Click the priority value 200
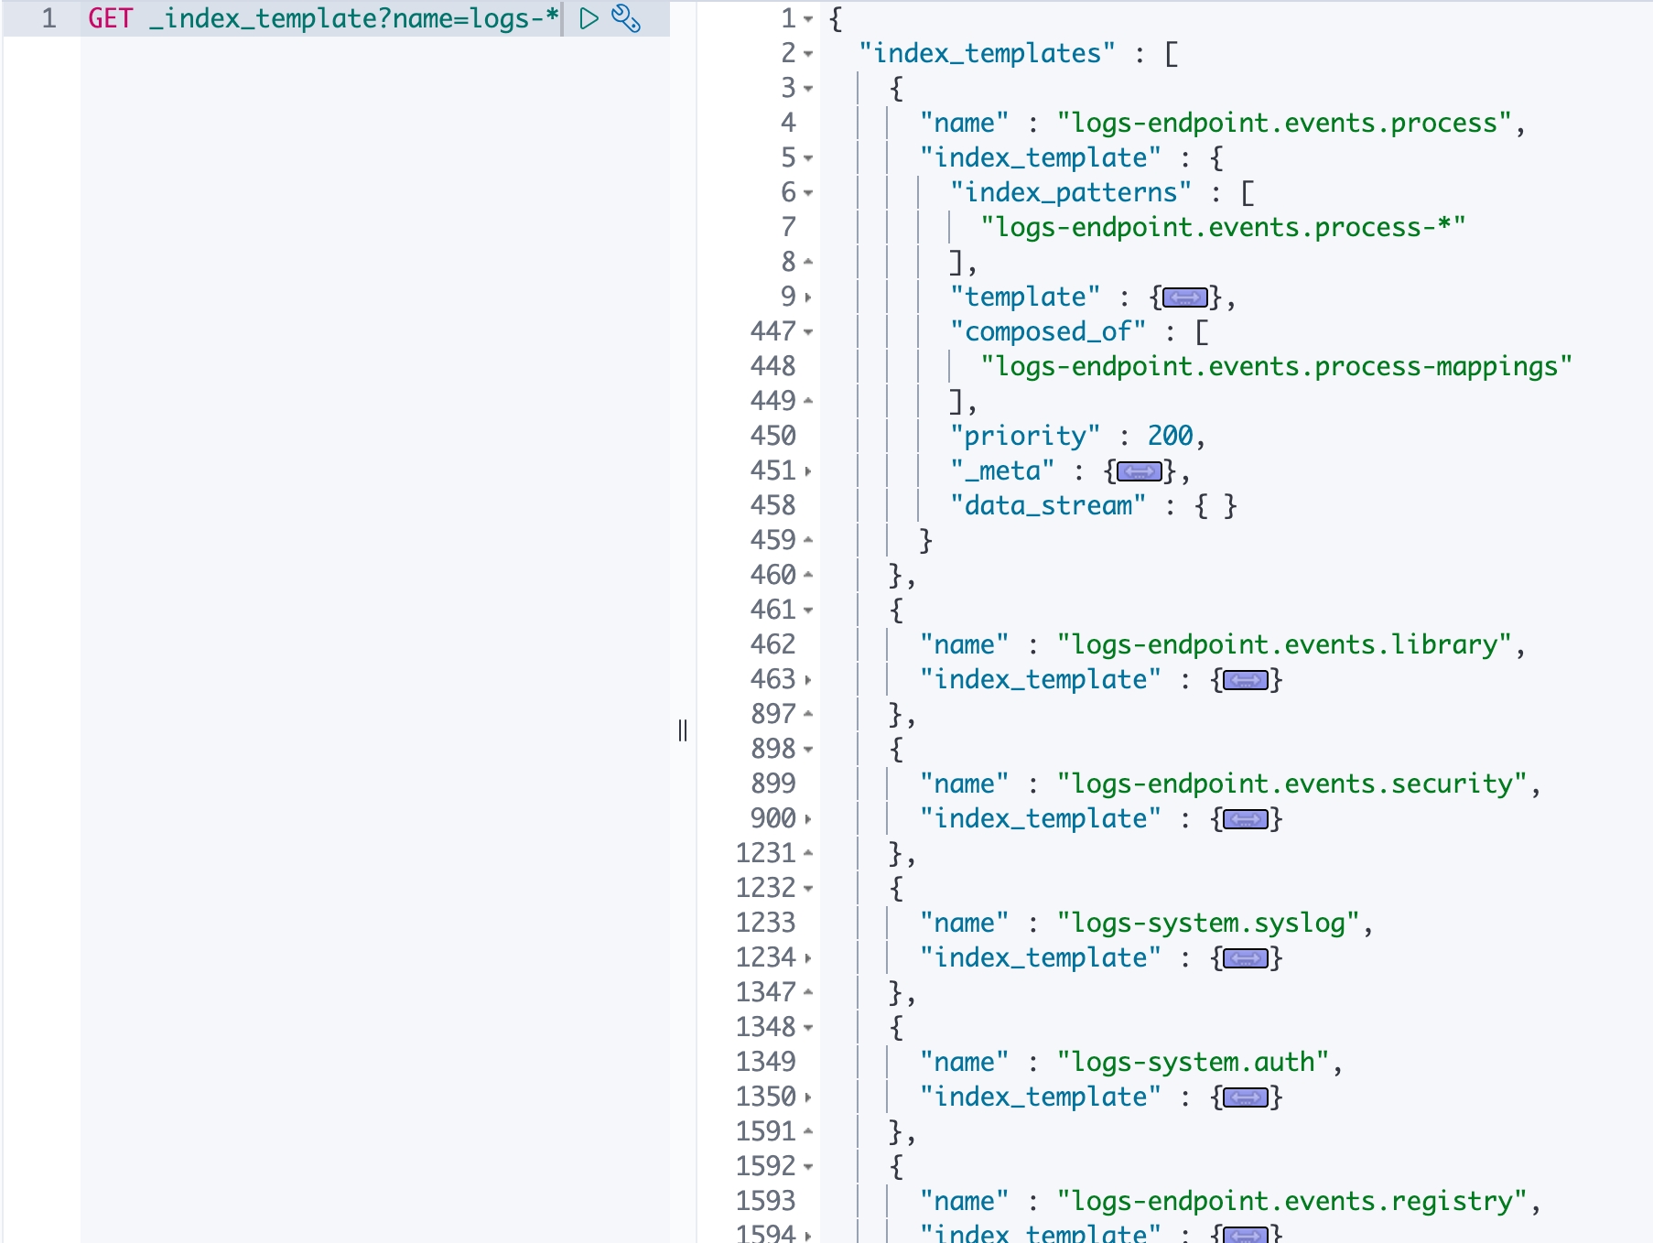This screenshot has width=1653, height=1243. [x=1170, y=436]
